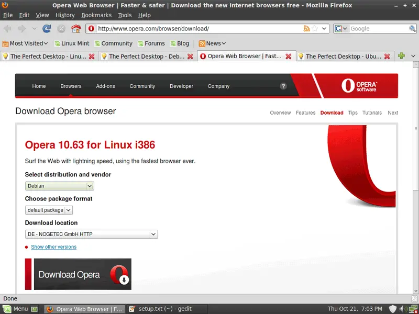Click Show other versions link
Viewport: 419px width, 314px height.
pyautogui.click(x=54, y=246)
